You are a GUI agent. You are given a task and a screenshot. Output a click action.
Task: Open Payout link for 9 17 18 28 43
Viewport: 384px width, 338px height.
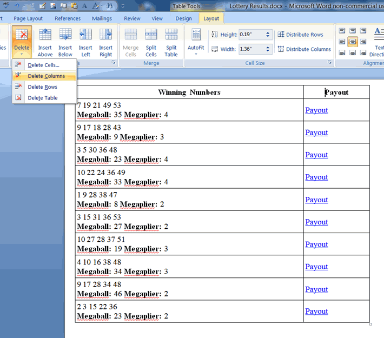point(316,132)
